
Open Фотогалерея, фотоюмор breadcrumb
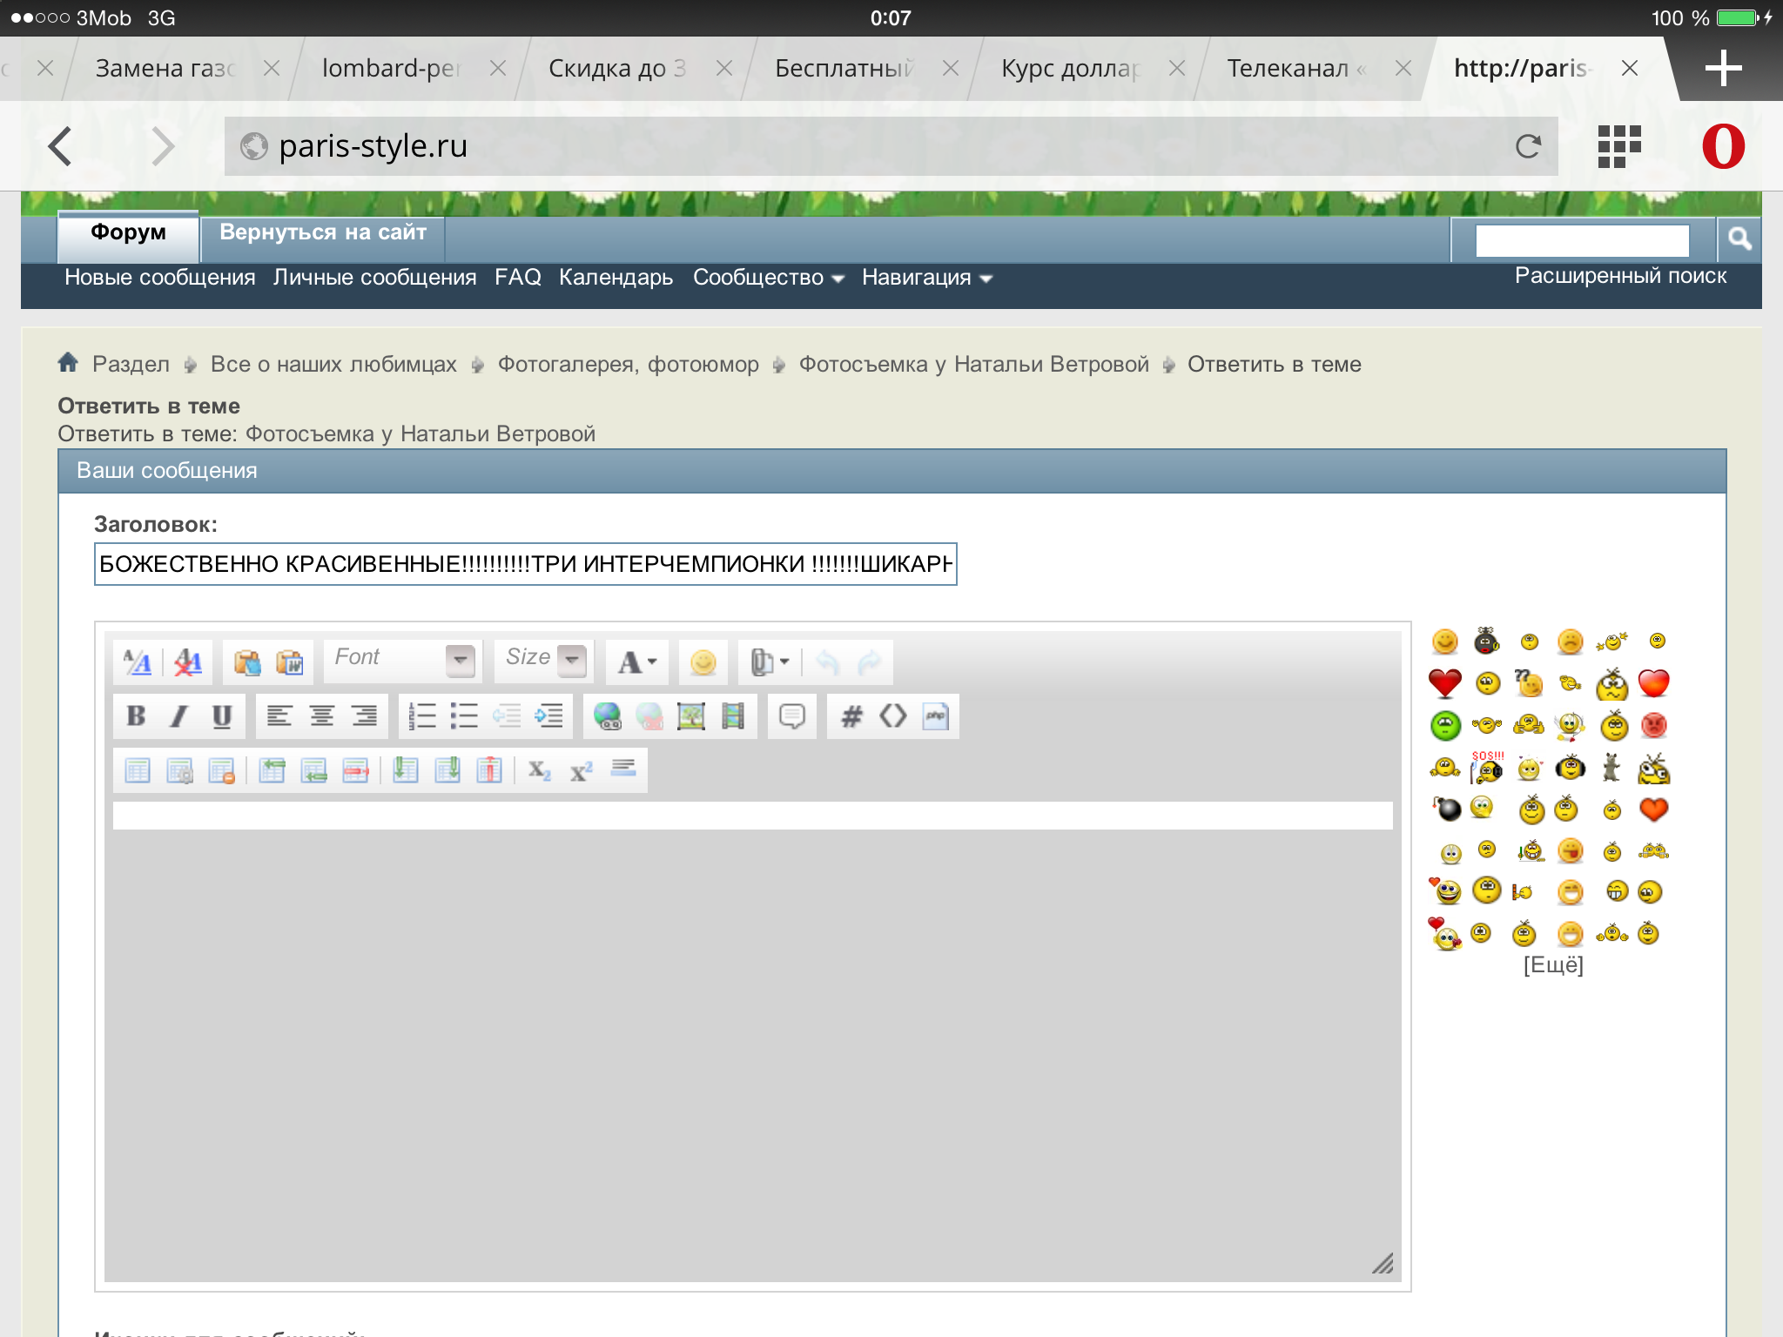pos(628,365)
